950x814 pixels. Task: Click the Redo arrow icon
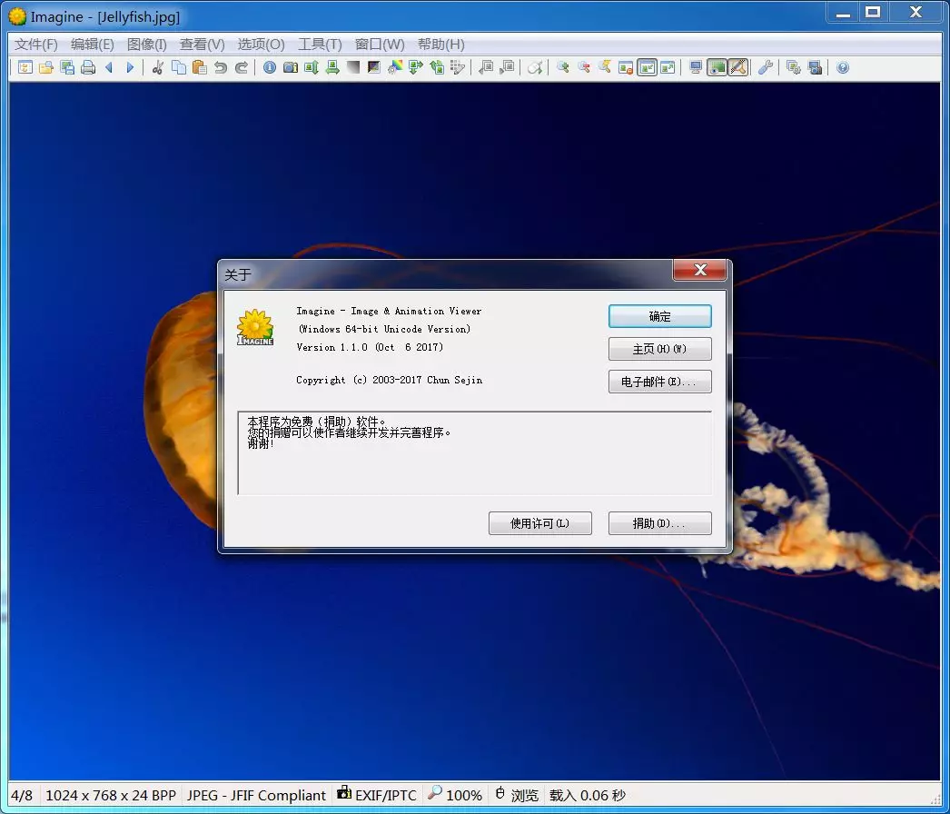click(242, 67)
